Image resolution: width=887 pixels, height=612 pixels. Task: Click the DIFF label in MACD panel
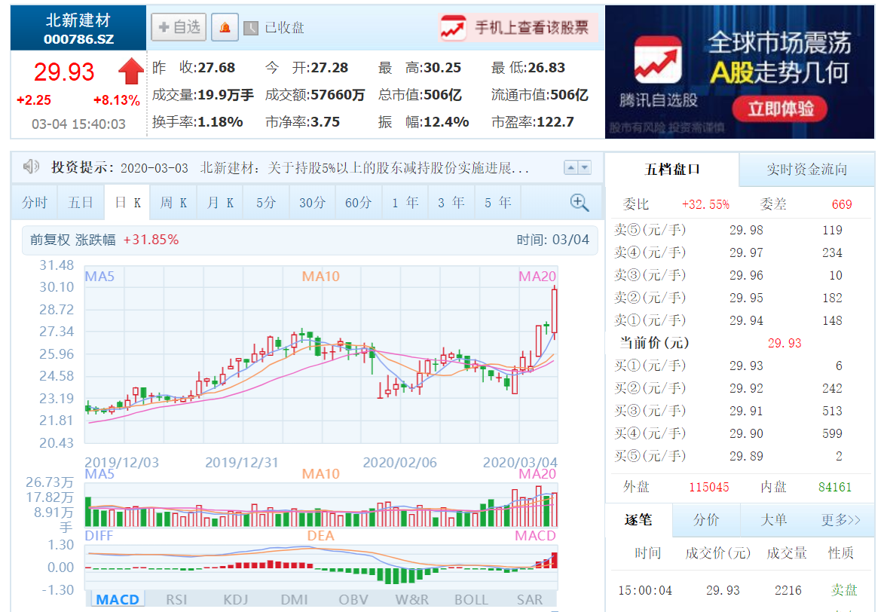click(x=99, y=536)
